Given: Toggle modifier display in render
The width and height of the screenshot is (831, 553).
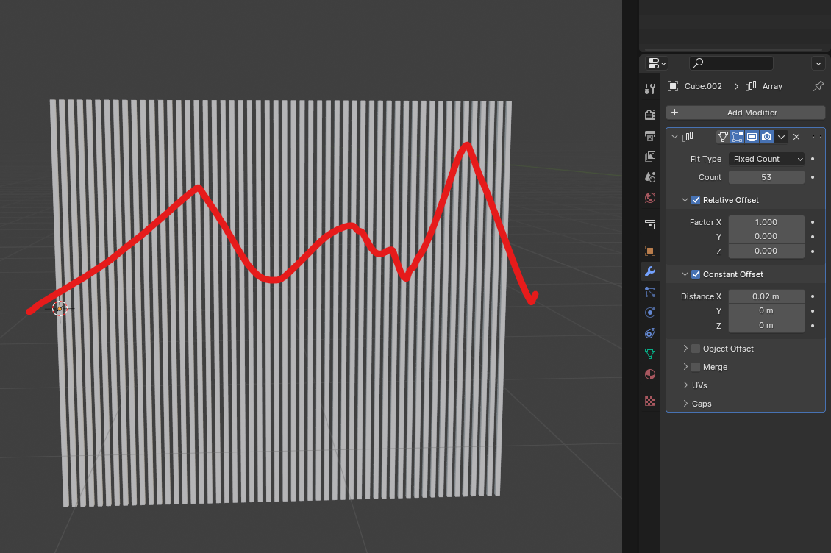Looking at the screenshot, I should click(x=766, y=137).
